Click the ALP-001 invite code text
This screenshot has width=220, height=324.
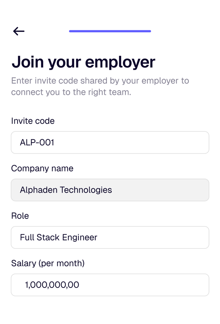coord(37,142)
